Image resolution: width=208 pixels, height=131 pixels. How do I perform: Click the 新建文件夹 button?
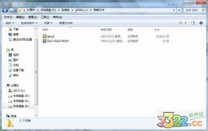66,23
